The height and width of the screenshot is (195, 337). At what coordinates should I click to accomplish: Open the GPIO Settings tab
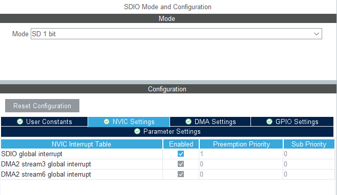click(292, 121)
